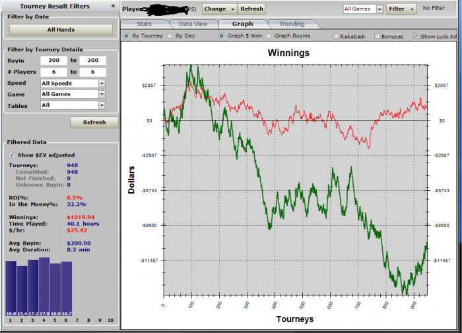The height and width of the screenshot is (333, 462).
Task: Select Graph Buyins radio option
Action: tap(268, 36)
